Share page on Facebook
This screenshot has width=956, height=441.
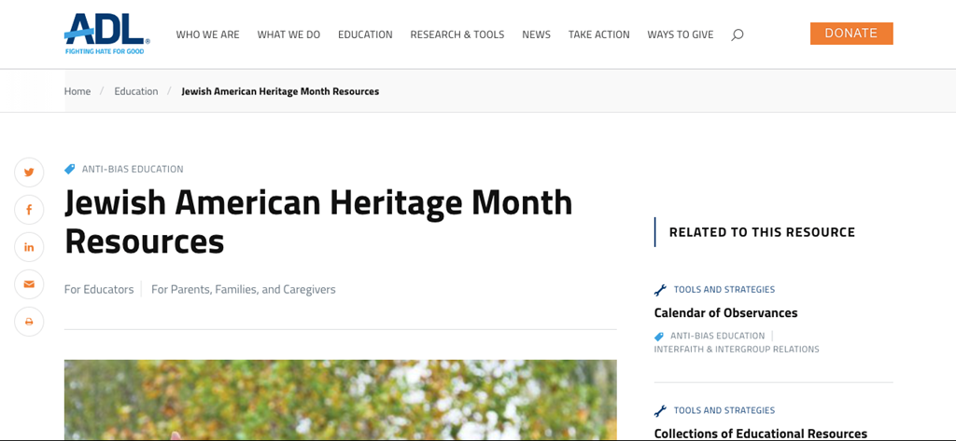coord(29,210)
